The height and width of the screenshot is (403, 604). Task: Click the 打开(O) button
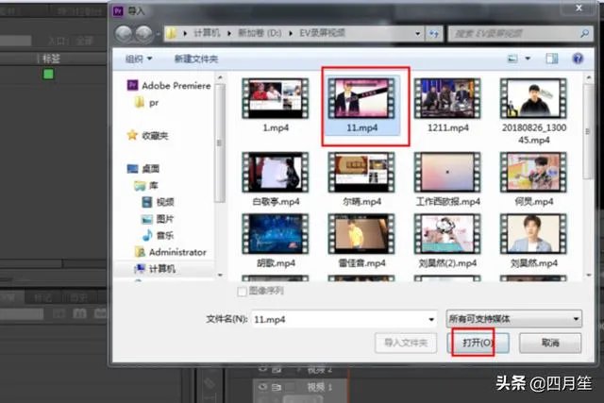[x=478, y=343]
